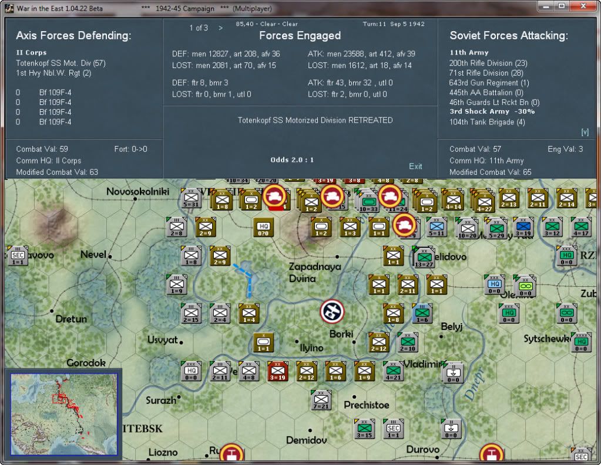This screenshot has width=601, height=465.
Task: Select the green 3=12 infantry counter
Action: 552,227
